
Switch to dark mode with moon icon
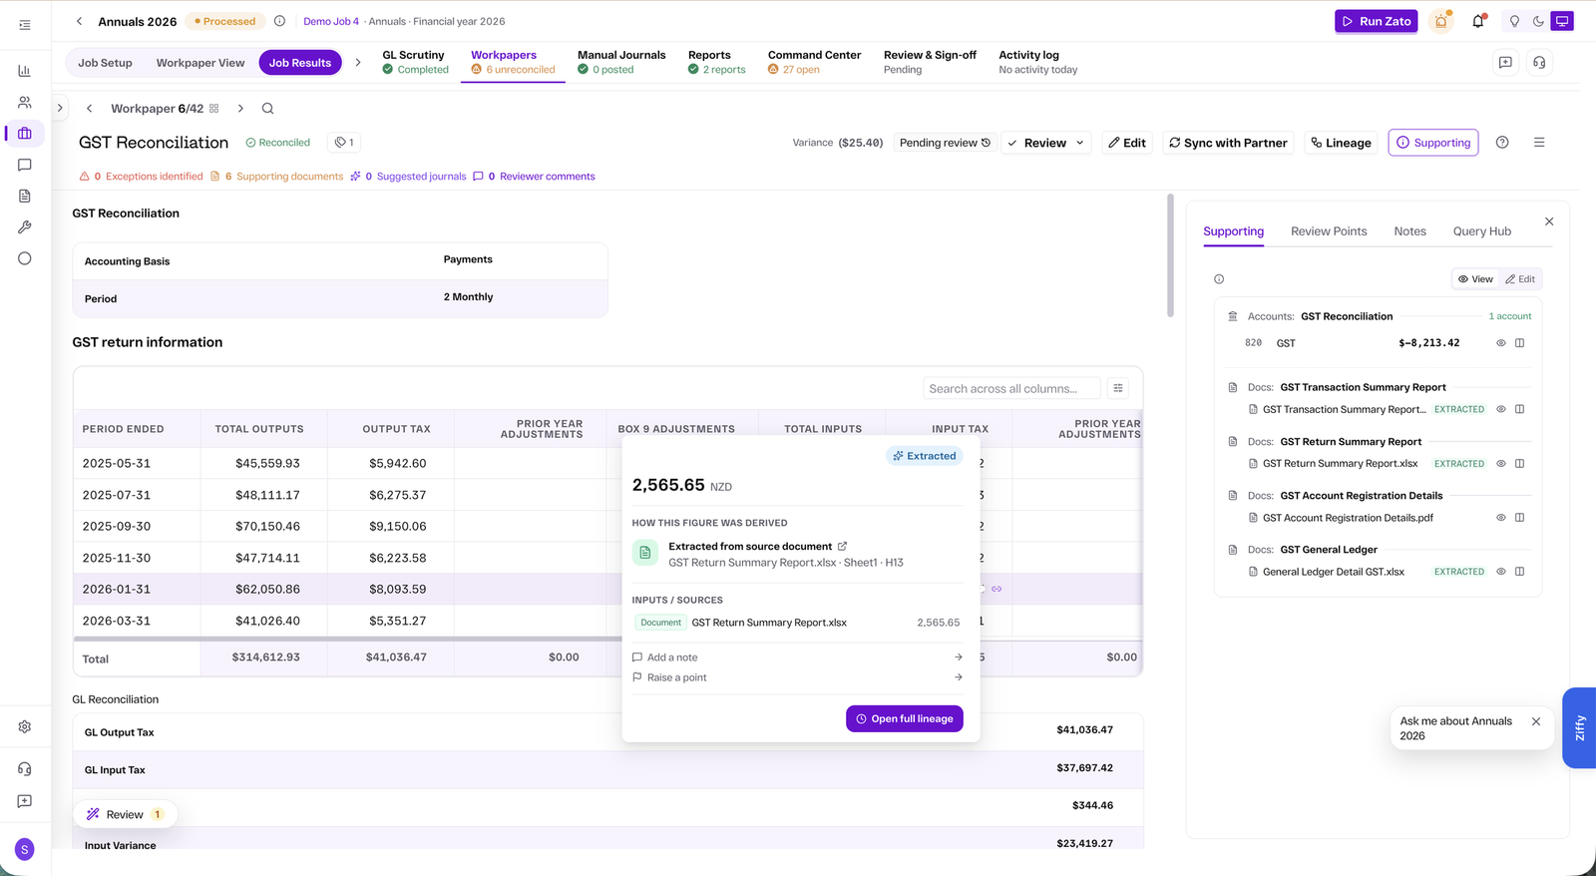coord(1538,21)
